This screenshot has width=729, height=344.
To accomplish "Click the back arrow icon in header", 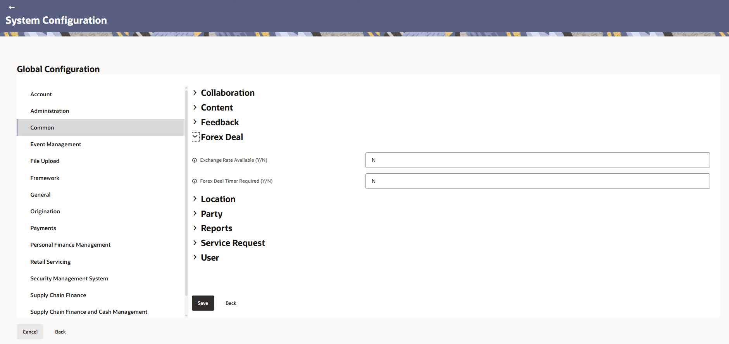I will pyautogui.click(x=12, y=7).
